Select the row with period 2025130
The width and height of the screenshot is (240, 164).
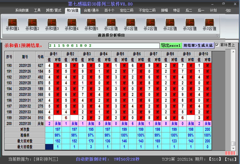(108, 95)
